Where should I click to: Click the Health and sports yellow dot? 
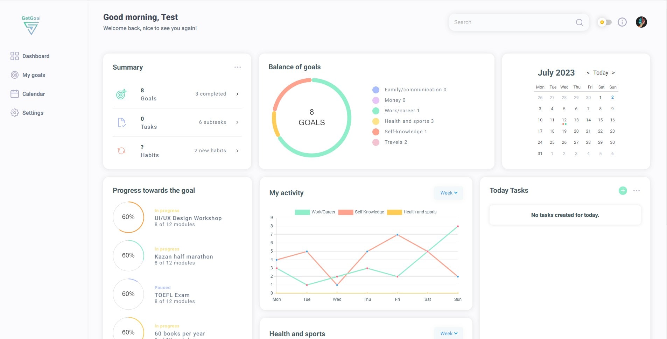point(376,121)
